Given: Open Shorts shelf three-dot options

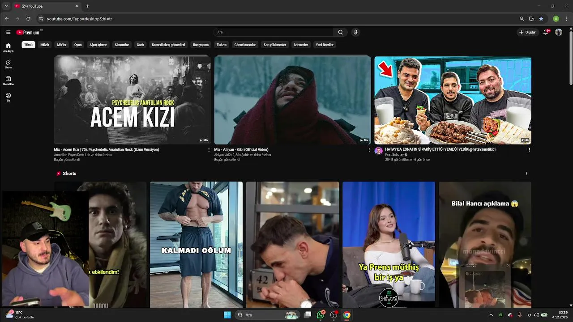Looking at the screenshot, I should point(526,174).
